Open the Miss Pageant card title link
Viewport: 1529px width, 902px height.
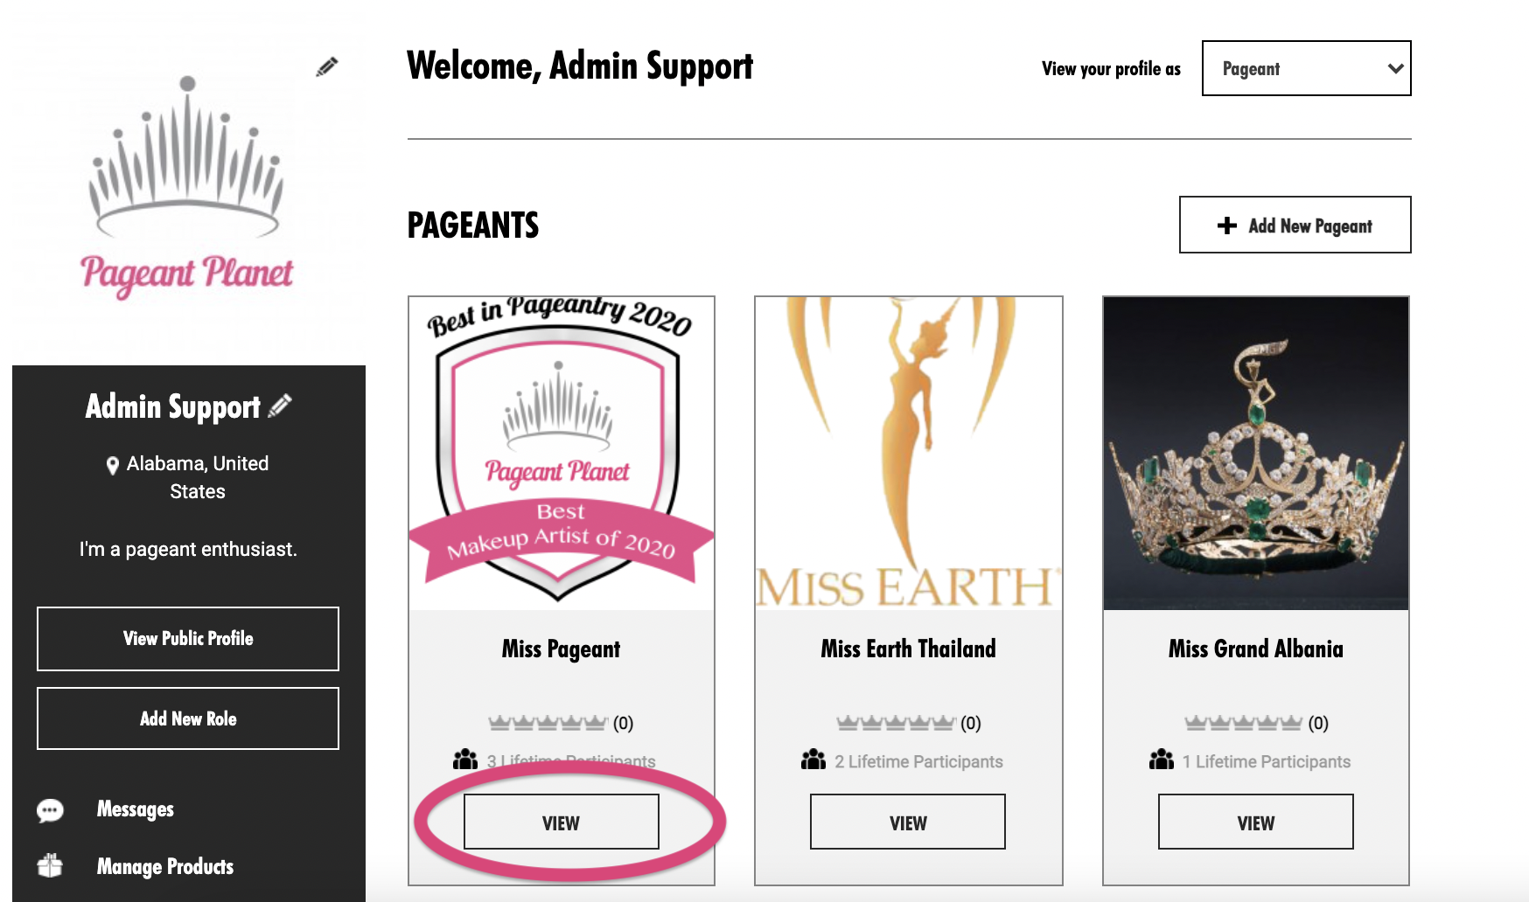[562, 649]
